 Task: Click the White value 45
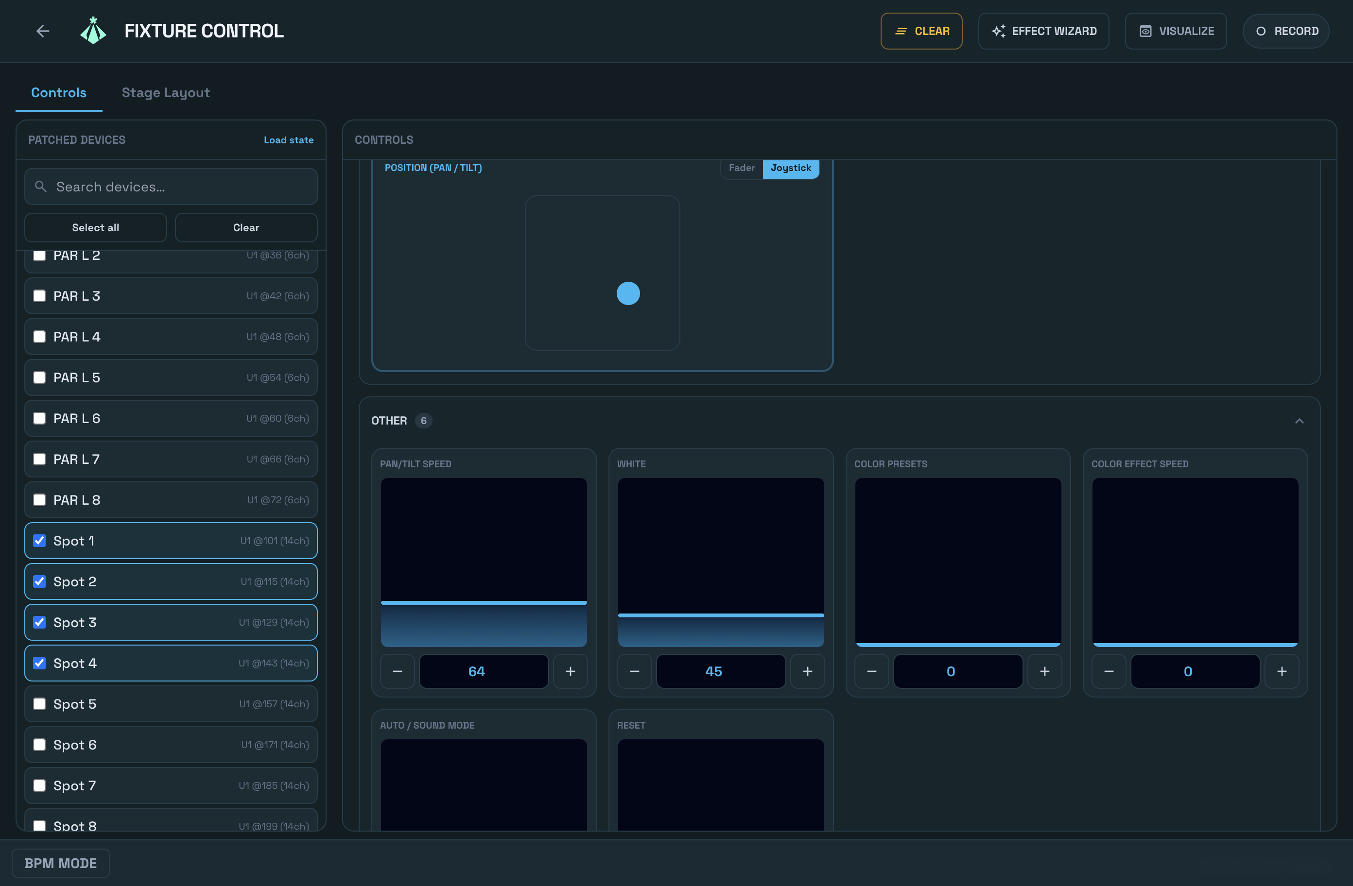point(721,671)
